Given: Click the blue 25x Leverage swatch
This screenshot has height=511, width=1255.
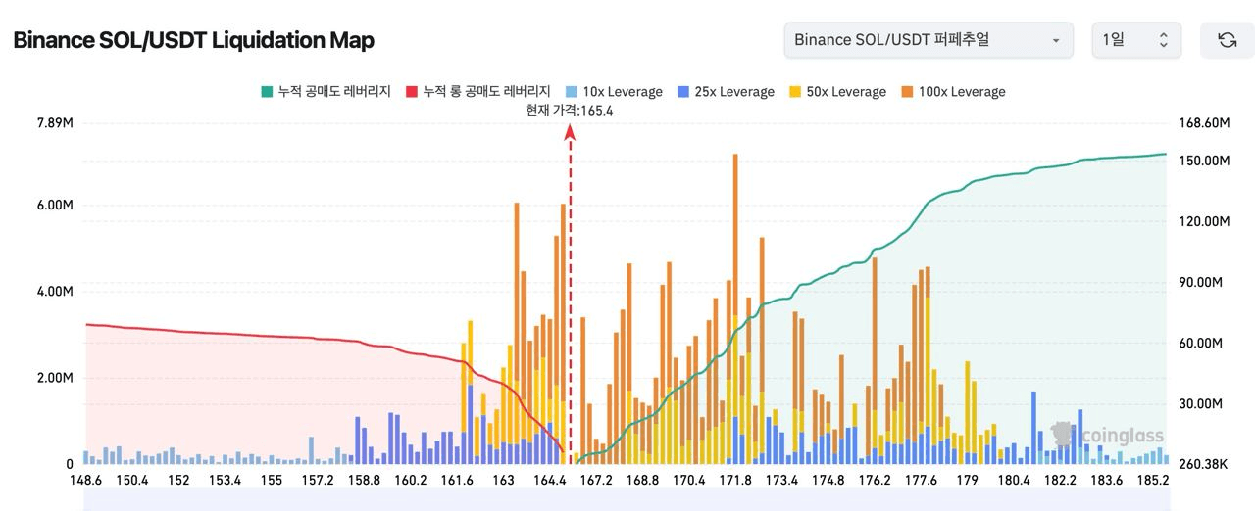Looking at the screenshot, I should tap(683, 91).
